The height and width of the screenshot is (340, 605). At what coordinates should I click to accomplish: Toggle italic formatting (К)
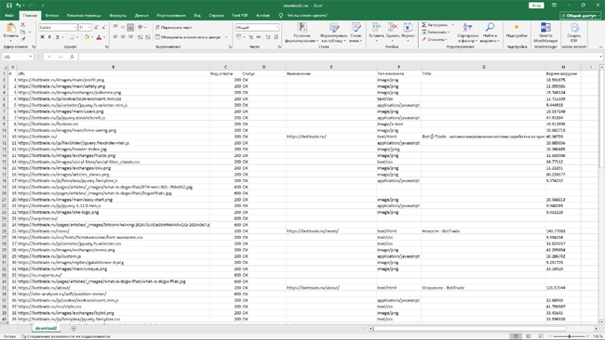49,37
